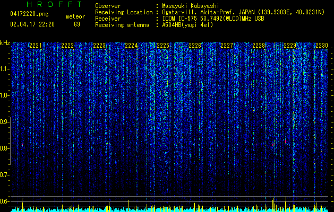Click the 2221 time marker
Screen dimensions: 334x212
pos(36,46)
